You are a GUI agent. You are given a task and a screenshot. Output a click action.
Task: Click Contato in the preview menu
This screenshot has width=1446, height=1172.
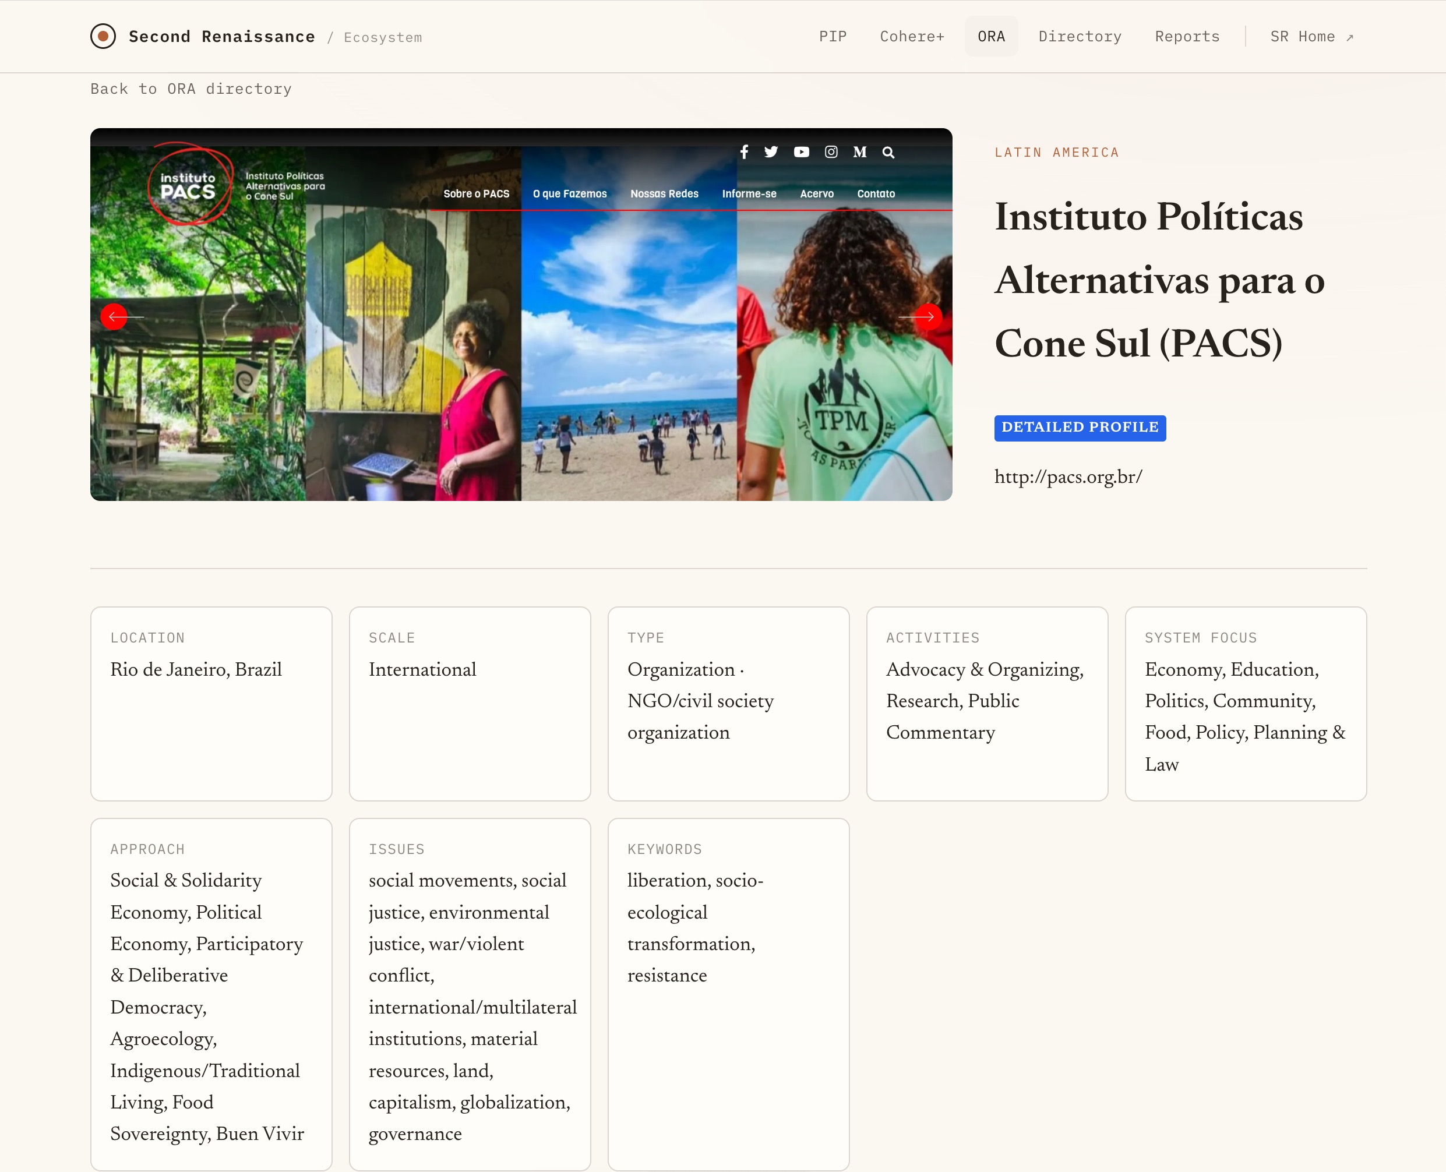pyautogui.click(x=876, y=194)
